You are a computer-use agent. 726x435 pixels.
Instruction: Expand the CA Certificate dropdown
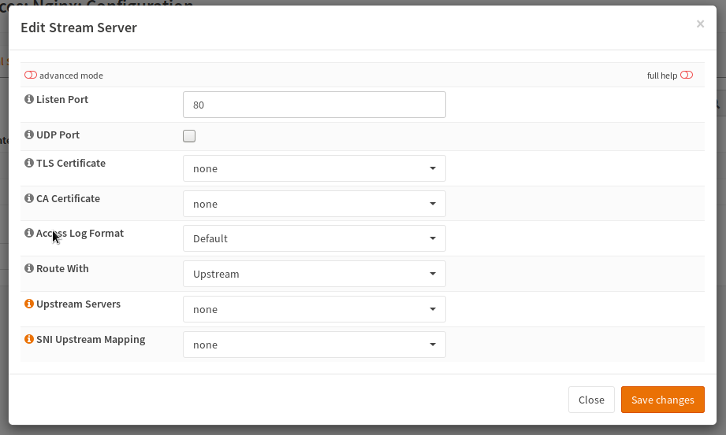314,204
